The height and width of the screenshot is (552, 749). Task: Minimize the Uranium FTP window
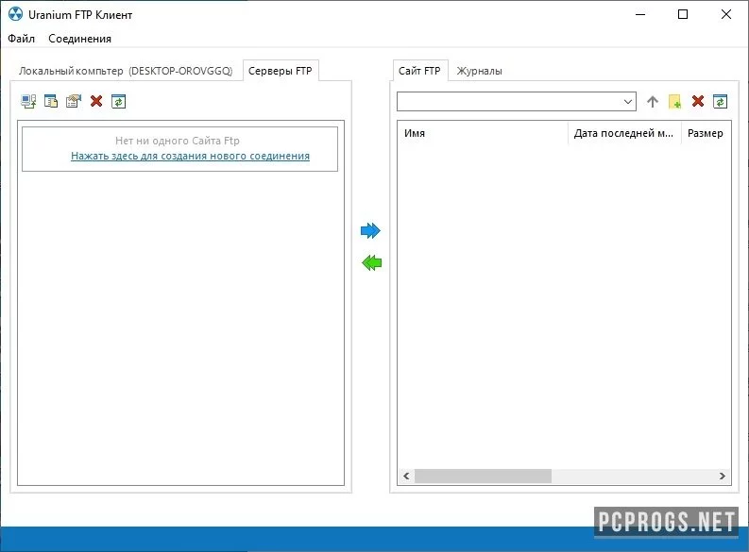tap(640, 14)
